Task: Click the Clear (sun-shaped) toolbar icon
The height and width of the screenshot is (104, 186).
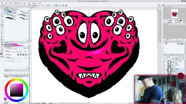Action: click(x=43, y=5)
